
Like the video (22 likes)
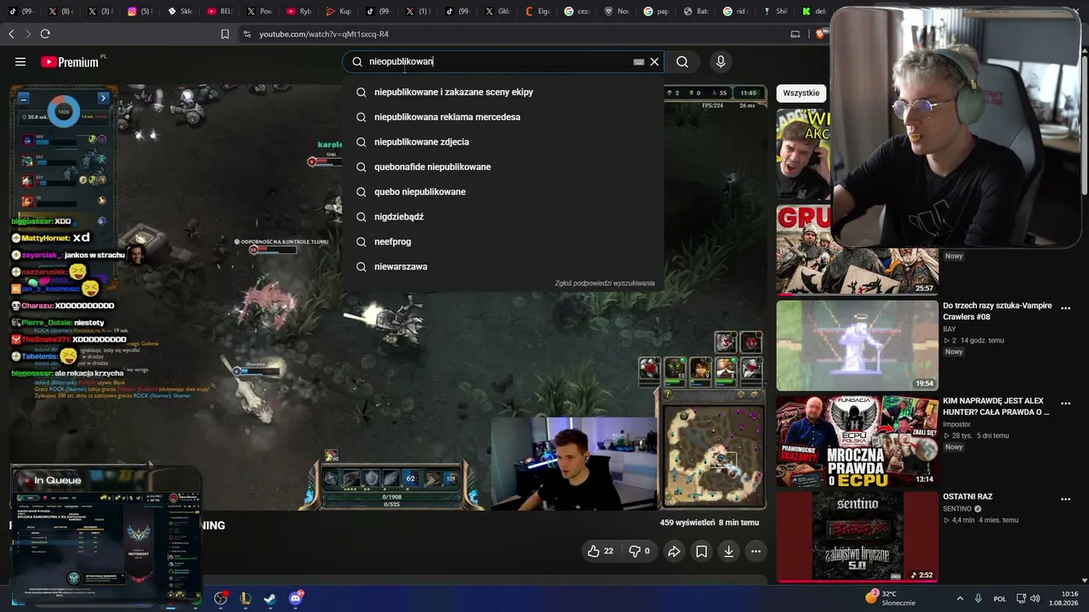point(600,551)
